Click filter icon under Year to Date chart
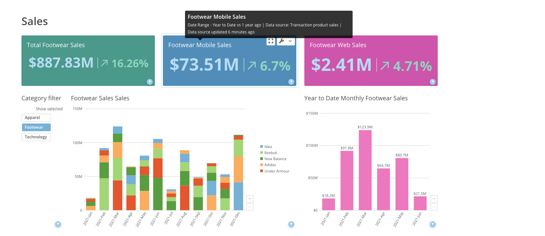This screenshot has height=236, width=545. pos(433,224)
